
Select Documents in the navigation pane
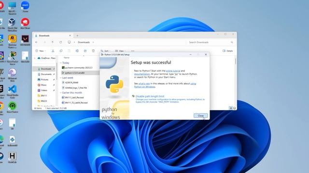pyautogui.click(x=44, y=74)
